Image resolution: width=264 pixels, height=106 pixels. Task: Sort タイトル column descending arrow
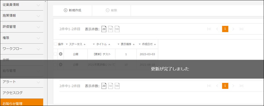tap(94, 44)
